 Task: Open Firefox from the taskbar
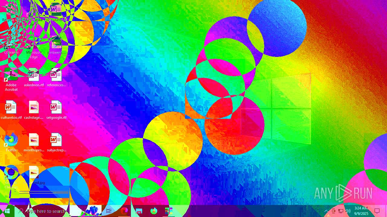pos(154,211)
